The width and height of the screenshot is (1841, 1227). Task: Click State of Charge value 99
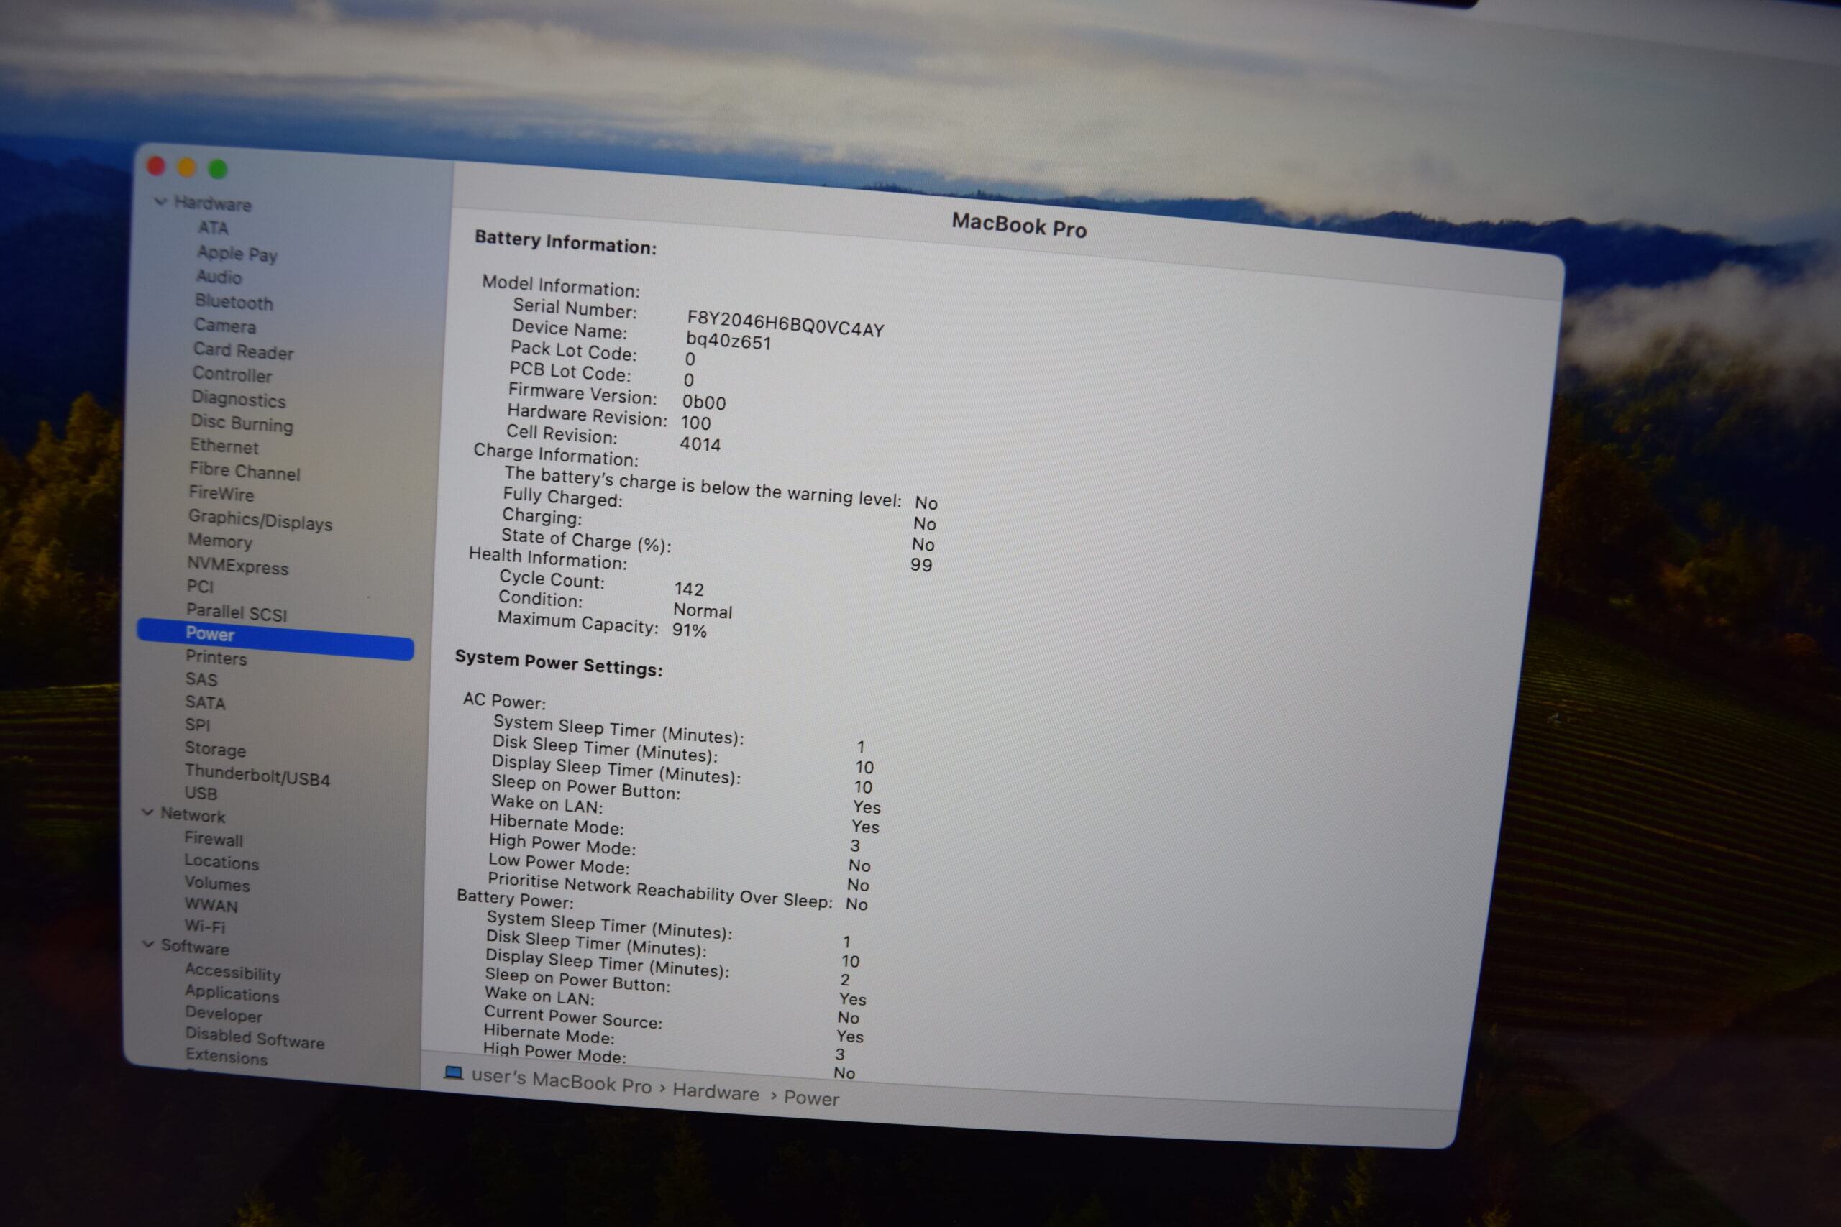tap(920, 564)
